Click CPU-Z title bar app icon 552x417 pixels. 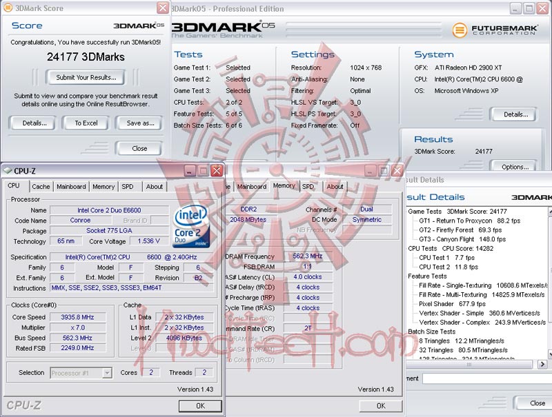pyautogui.click(x=8, y=170)
